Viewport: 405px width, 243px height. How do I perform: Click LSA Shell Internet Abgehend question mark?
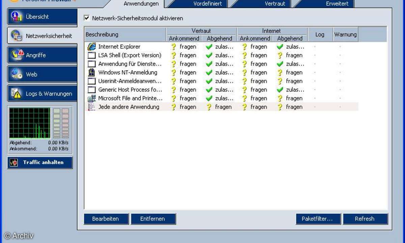279,55
